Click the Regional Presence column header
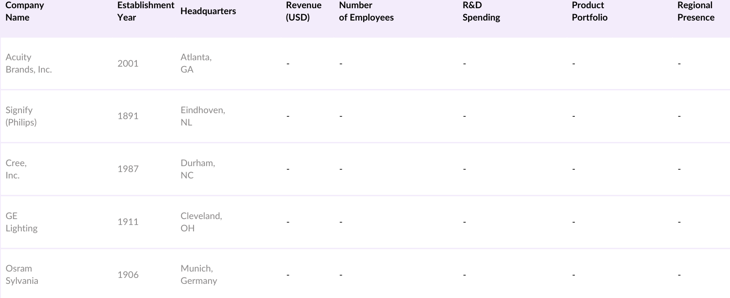730x298 pixels. tap(696, 11)
